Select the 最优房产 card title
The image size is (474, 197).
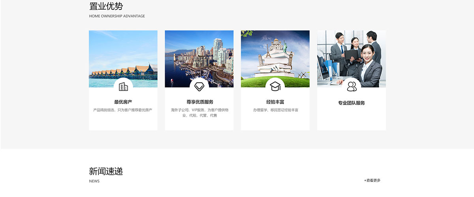123,102
